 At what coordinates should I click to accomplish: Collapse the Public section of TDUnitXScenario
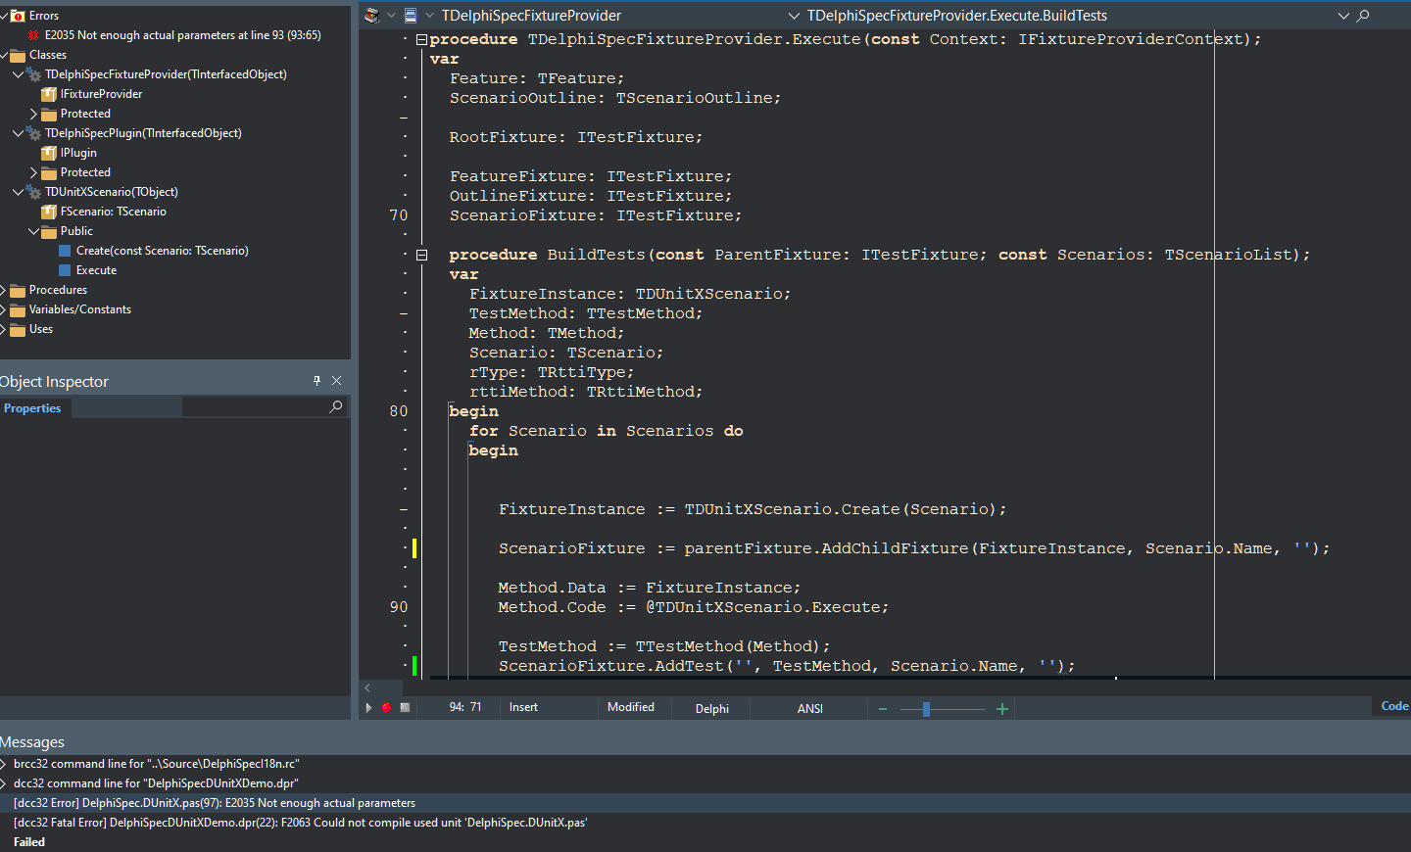point(33,231)
